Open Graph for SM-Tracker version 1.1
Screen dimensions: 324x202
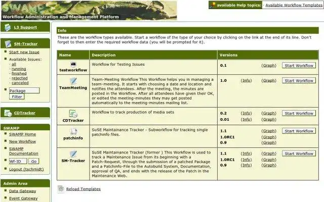[x=269, y=154]
